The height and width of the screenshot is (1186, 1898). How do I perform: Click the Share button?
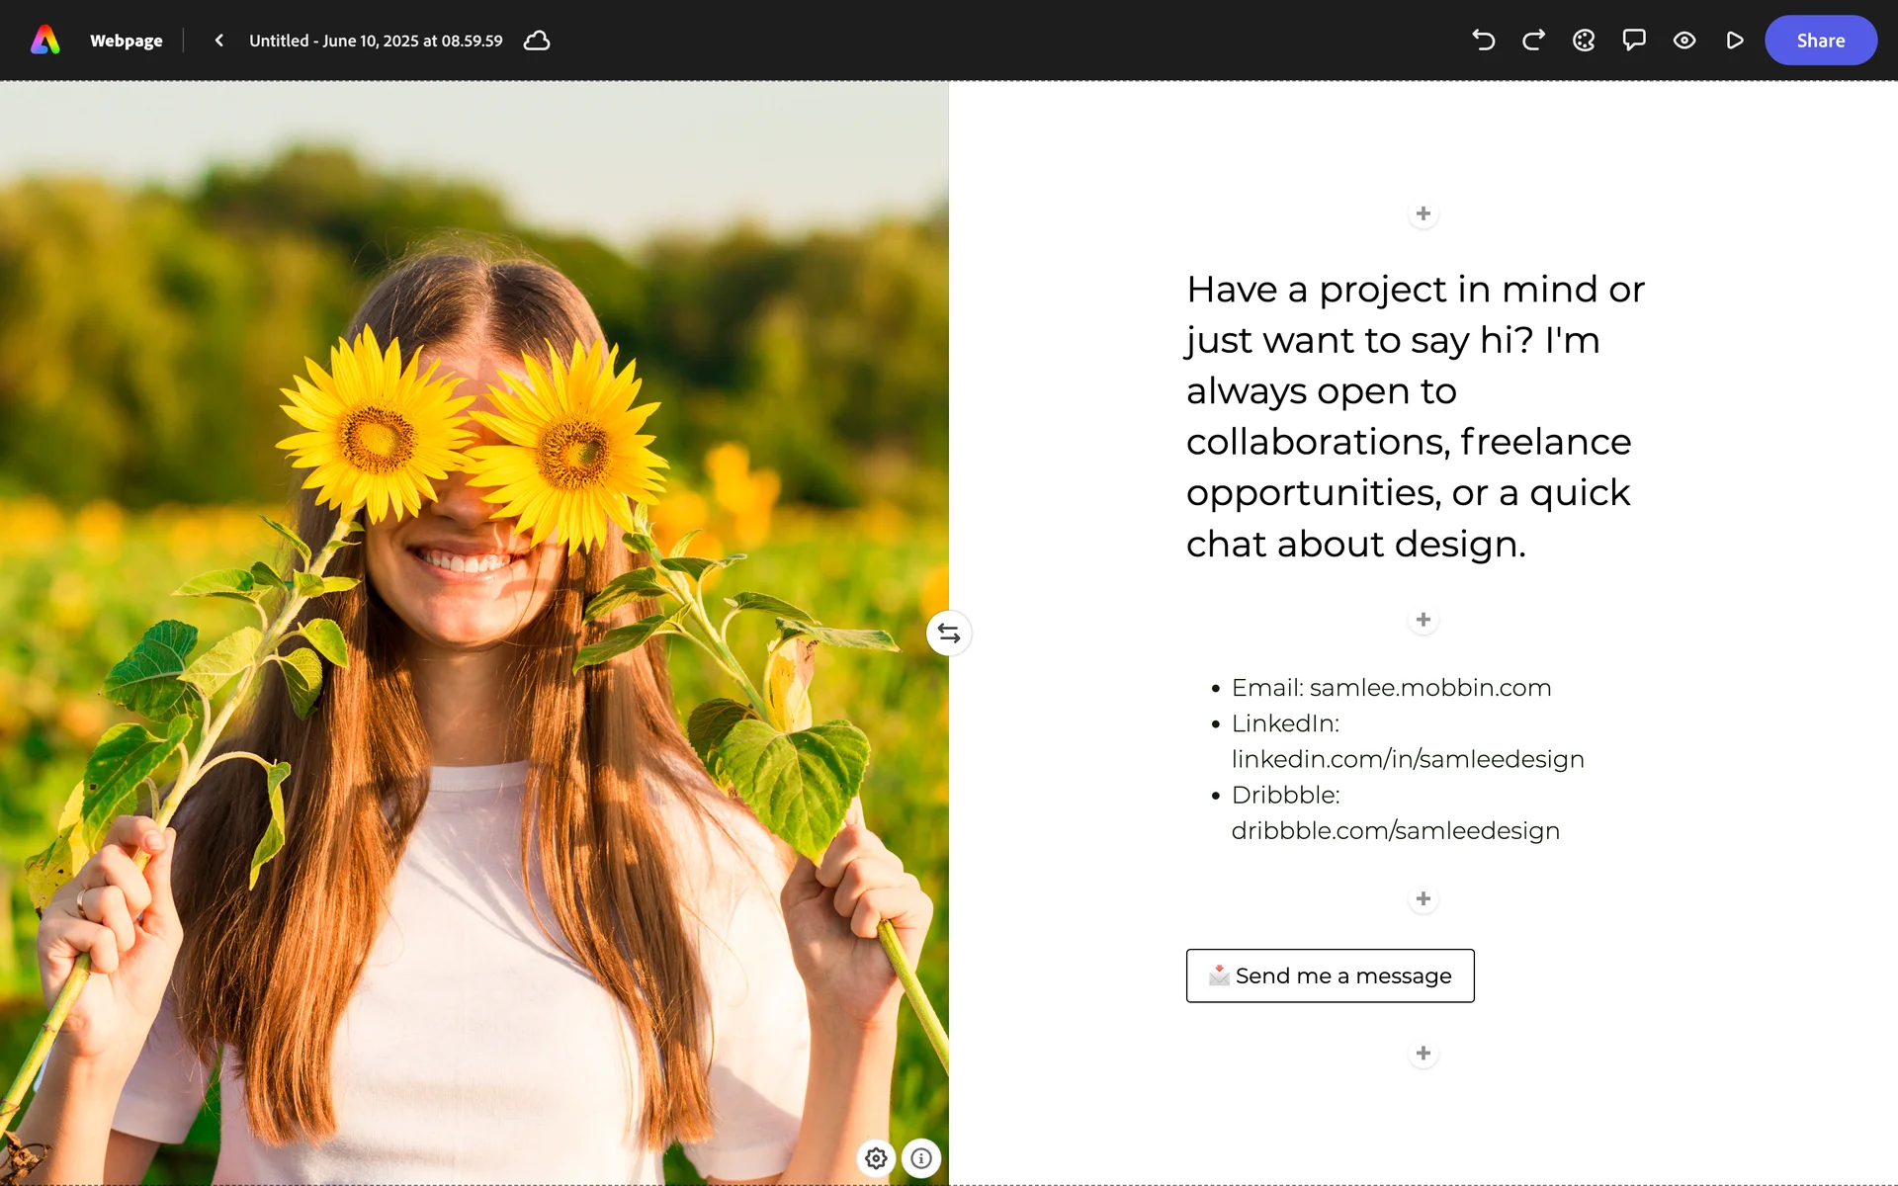pos(1820,41)
